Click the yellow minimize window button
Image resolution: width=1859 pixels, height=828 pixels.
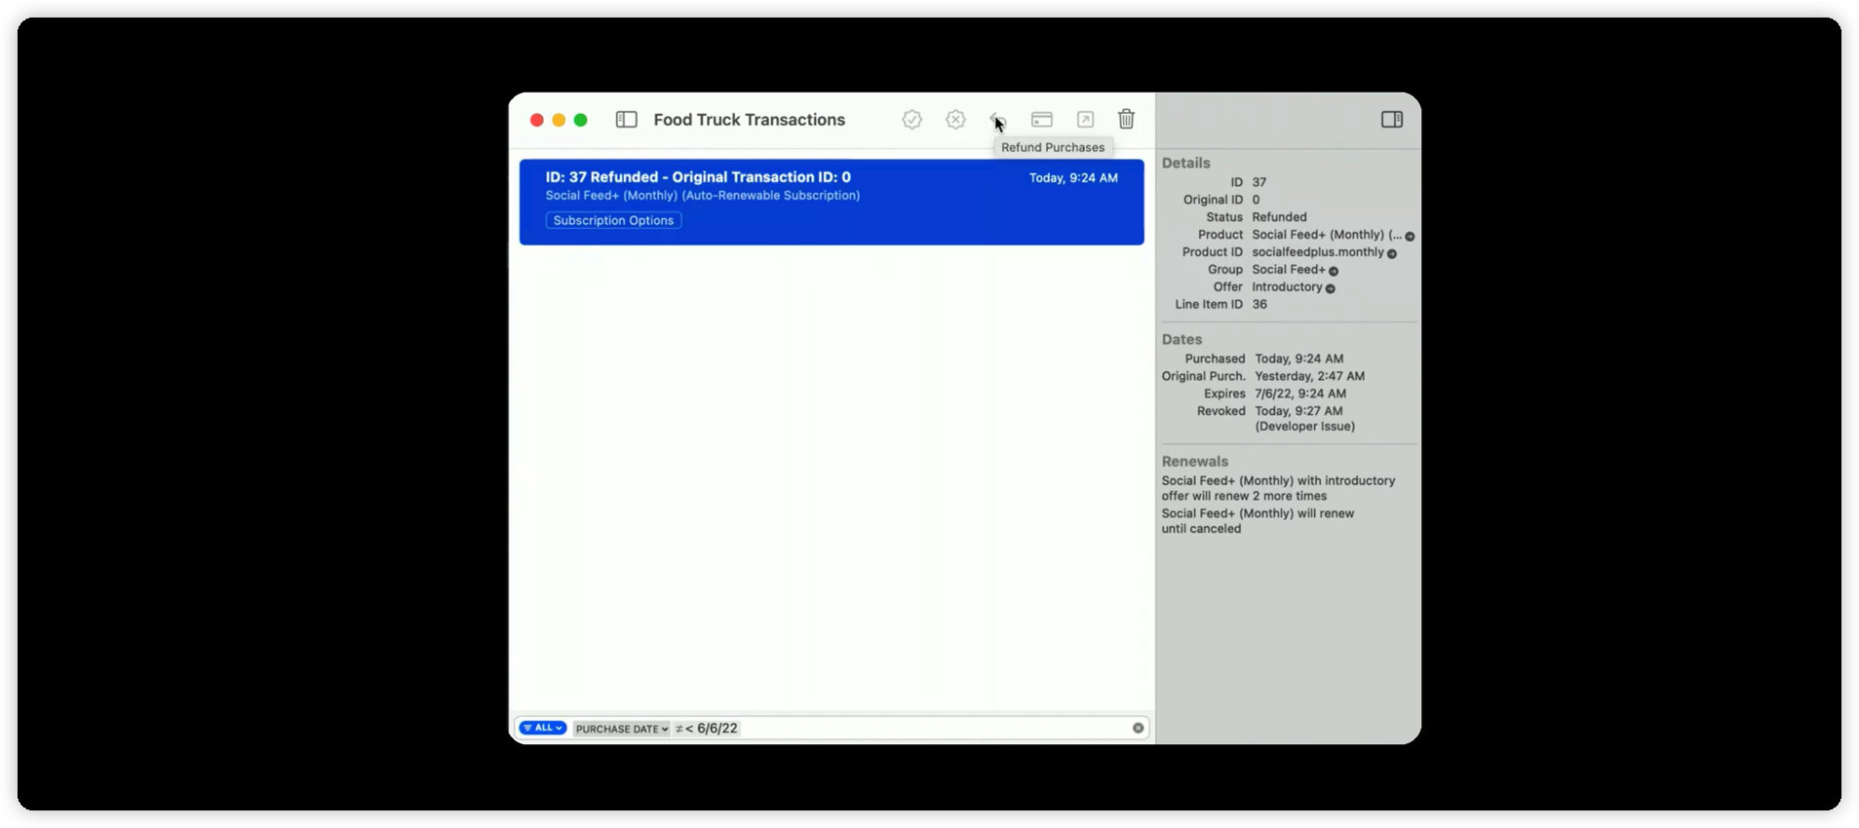[x=559, y=120]
